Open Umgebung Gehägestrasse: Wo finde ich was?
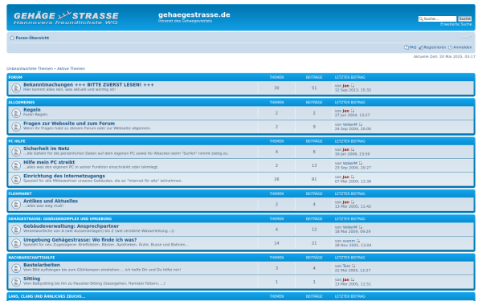482x301 pixels. 80,240
